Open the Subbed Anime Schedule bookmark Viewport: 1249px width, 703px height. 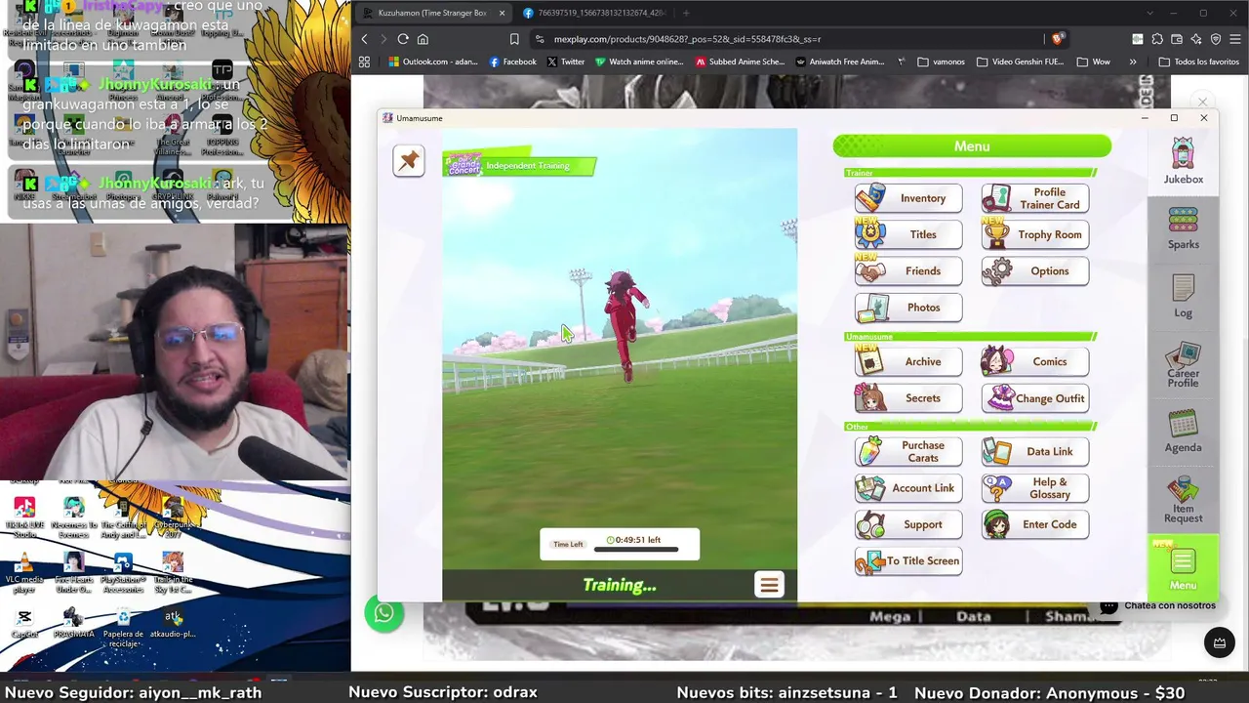pos(742,62)
